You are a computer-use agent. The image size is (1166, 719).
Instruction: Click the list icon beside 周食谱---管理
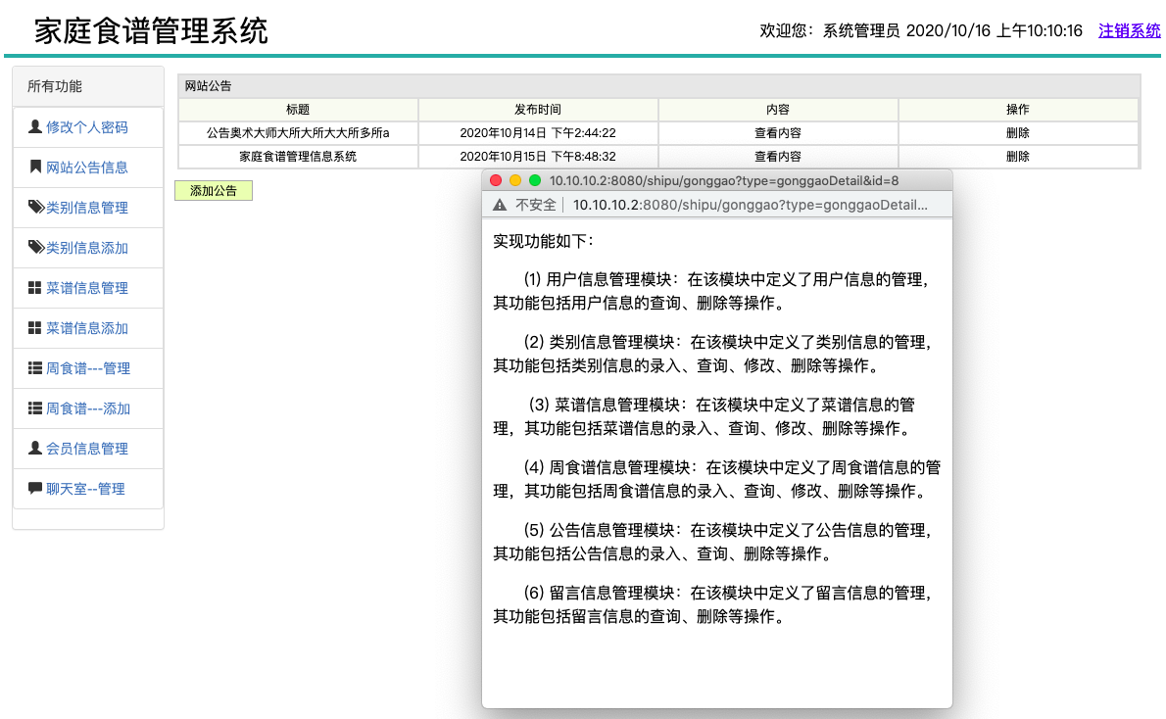pyautogui.click(x=35, y=367)
